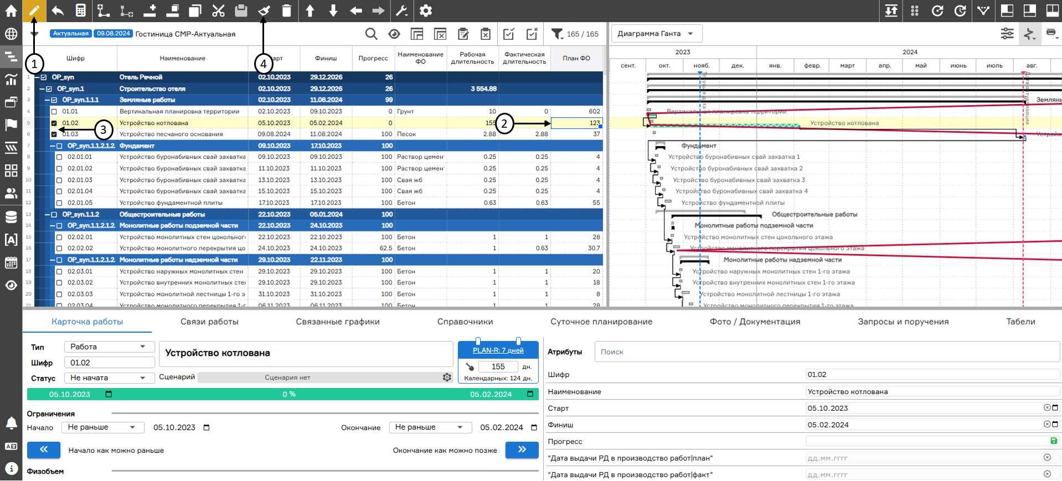Switch to the Связи работы tab
This screenshot has width=1062, height=481.
point(209,322)
